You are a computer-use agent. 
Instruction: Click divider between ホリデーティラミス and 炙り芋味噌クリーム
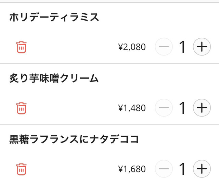pyautogui.click(x=109, y=64)
